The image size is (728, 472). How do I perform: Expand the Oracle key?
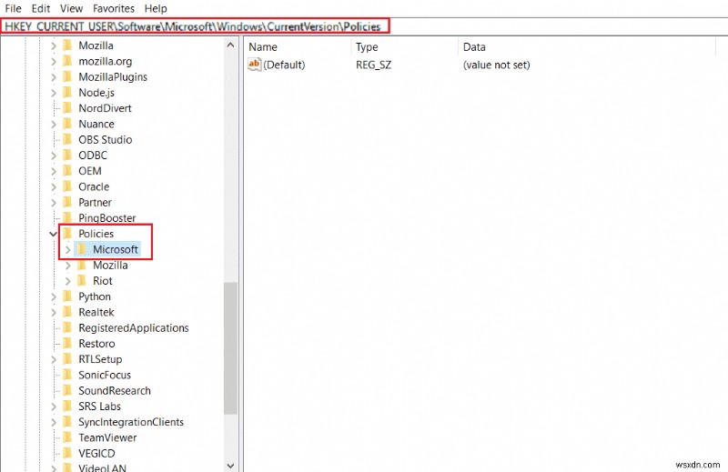click(54, 187)
